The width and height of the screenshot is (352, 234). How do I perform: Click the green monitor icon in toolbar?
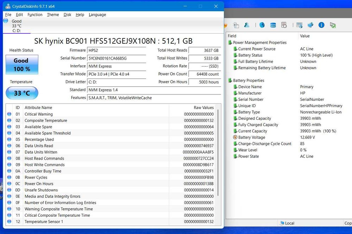[x=332, y=25]
